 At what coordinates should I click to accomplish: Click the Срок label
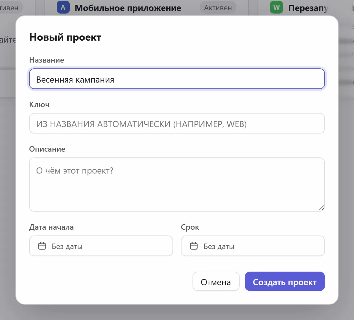click(x=190, y=227)
